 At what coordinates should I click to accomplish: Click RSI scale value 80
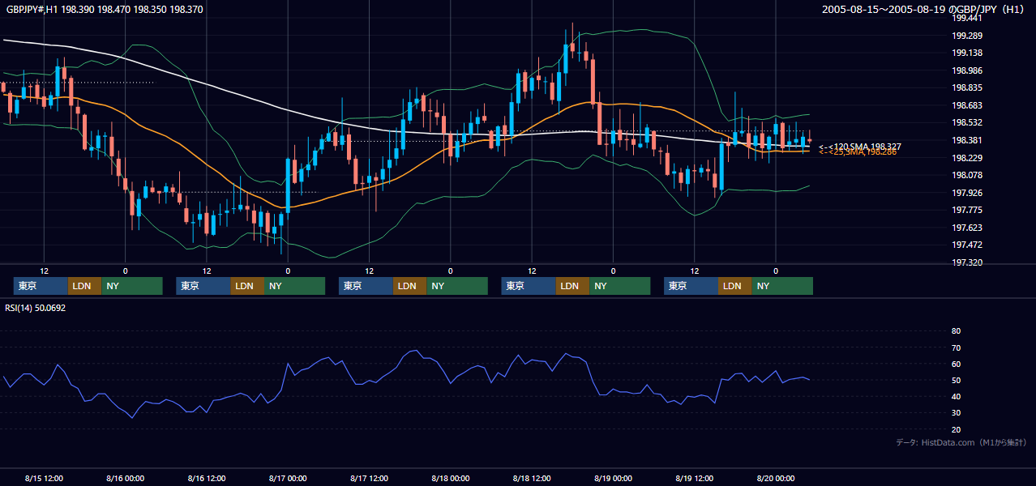coord(956,331)
